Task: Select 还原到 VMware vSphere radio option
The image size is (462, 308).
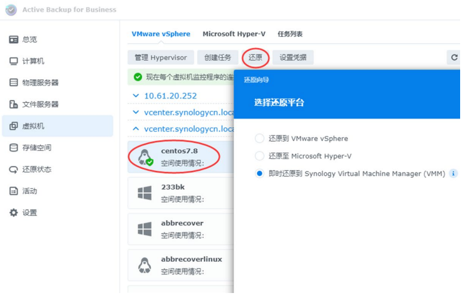Action: pyautogui.click(x=259, y=138)
